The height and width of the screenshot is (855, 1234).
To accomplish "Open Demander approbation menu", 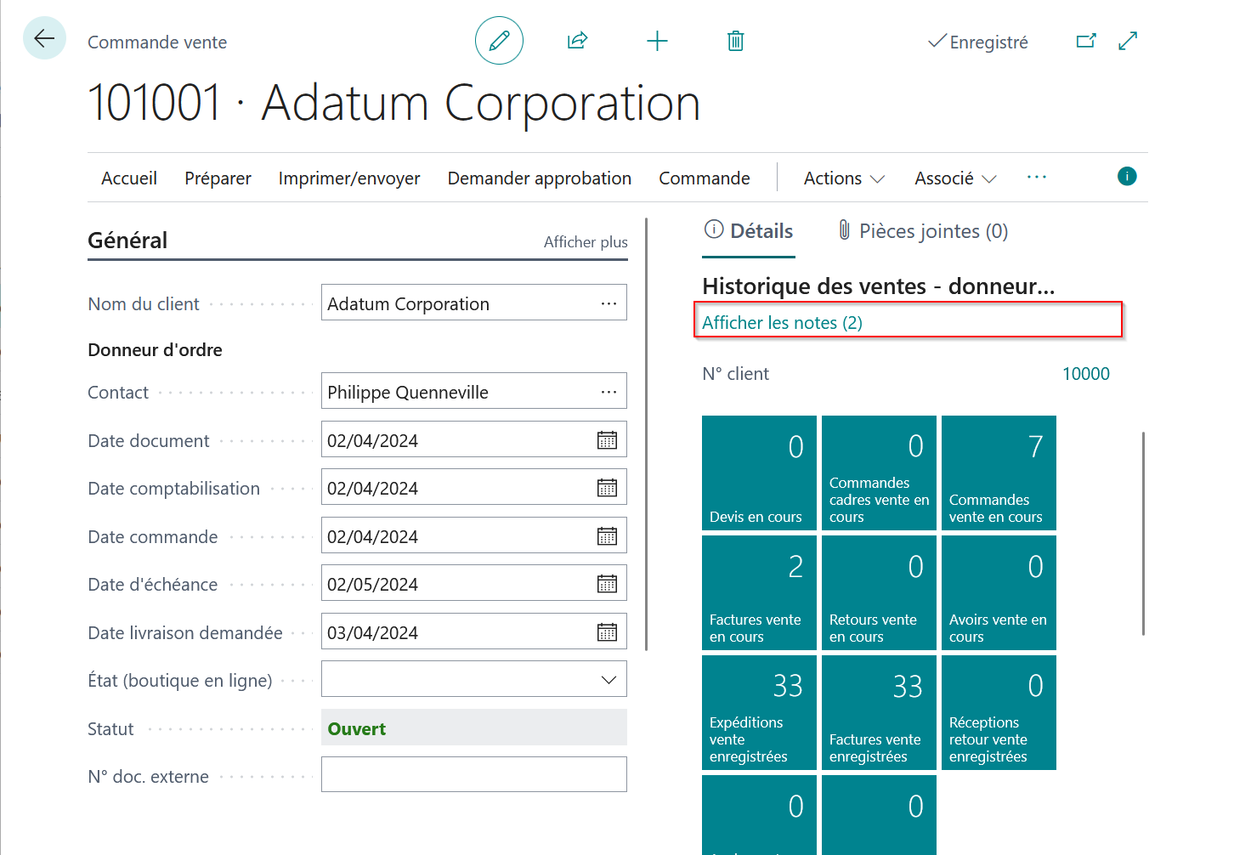I will tap(540, 178).
